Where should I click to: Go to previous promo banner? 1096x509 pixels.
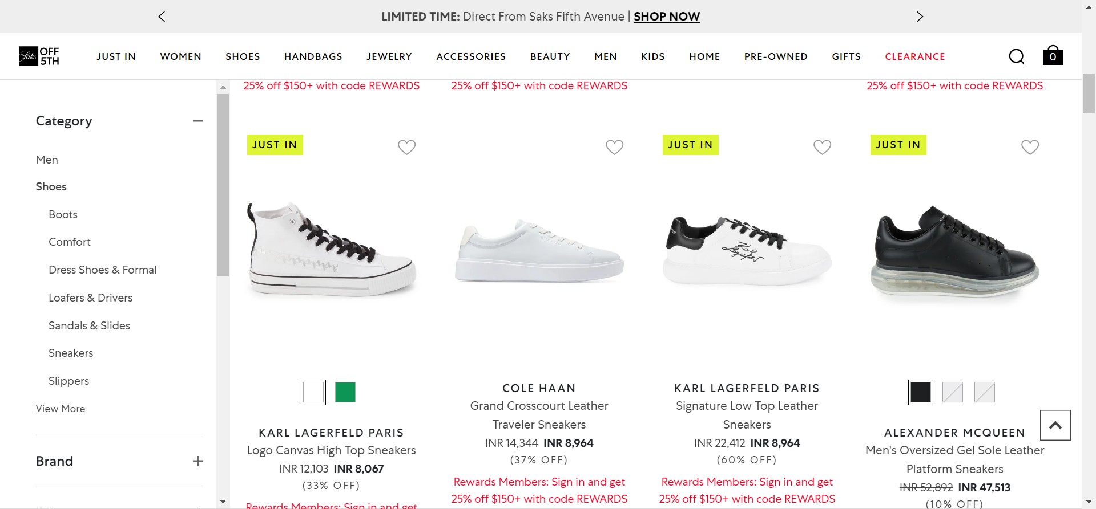coord(162,17)
